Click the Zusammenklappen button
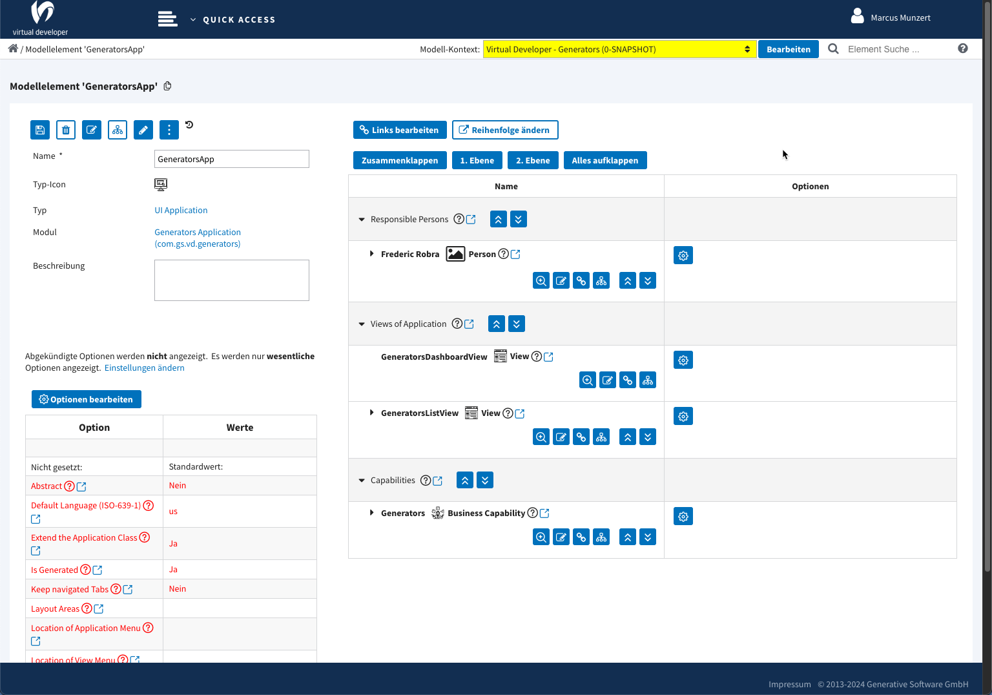This screenshot has width=992, height=695. pos(400,160)
